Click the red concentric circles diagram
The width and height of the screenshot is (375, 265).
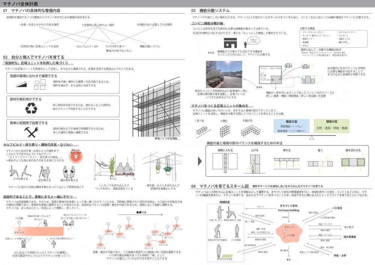(76, 157)
